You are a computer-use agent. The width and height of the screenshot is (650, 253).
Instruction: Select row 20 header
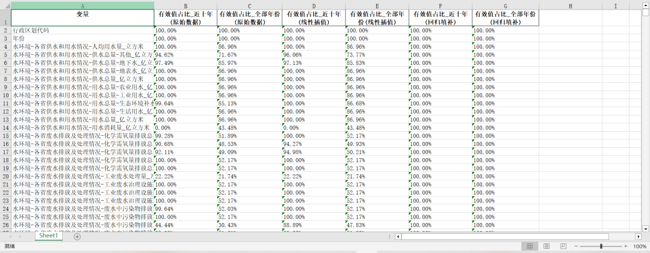click(5, 176)
